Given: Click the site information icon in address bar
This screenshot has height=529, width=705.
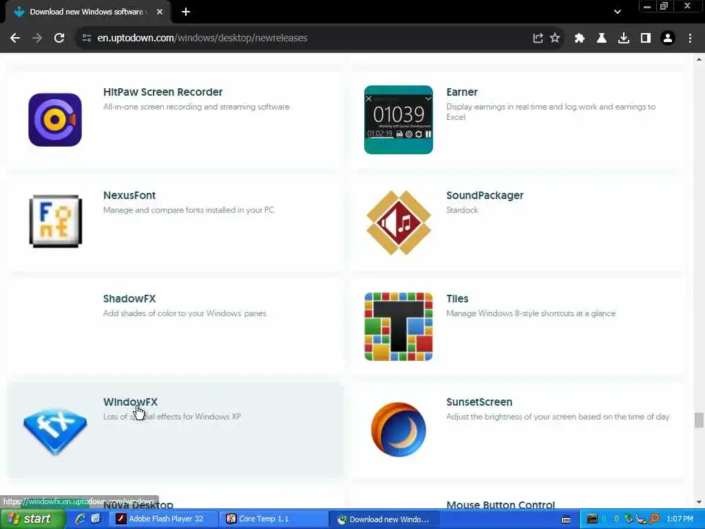Looking at the screenshot, I should pyautogui.click(x=87, y=39).
